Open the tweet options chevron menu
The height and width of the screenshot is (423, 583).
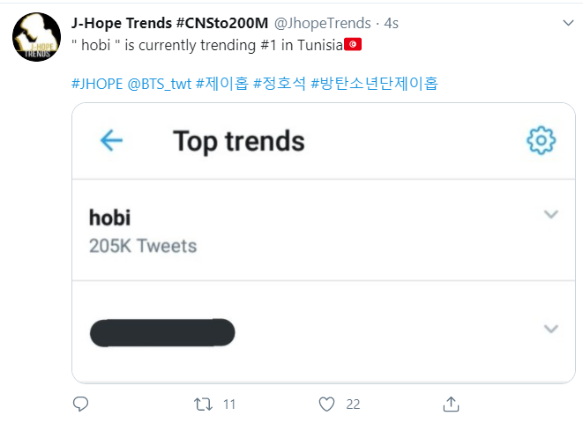pyautogui.click(x=568, y=23)
